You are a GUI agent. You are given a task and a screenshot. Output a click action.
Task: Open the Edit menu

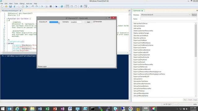(x=6, y=4)
